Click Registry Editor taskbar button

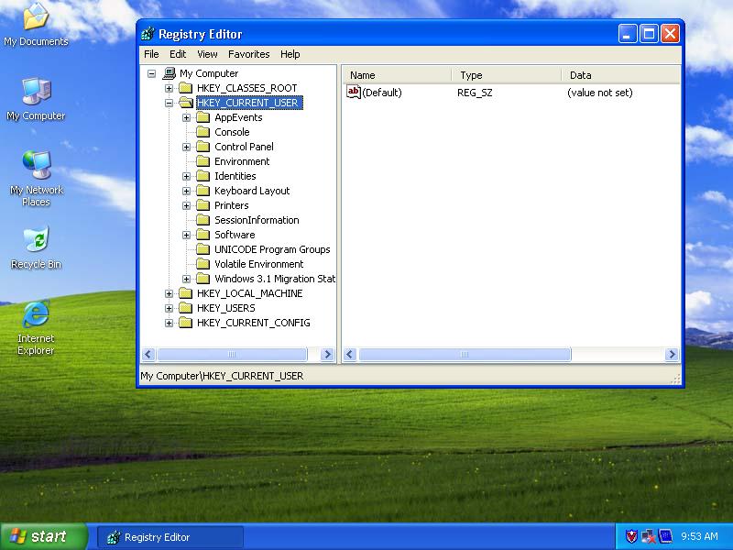tap(170, 537)
